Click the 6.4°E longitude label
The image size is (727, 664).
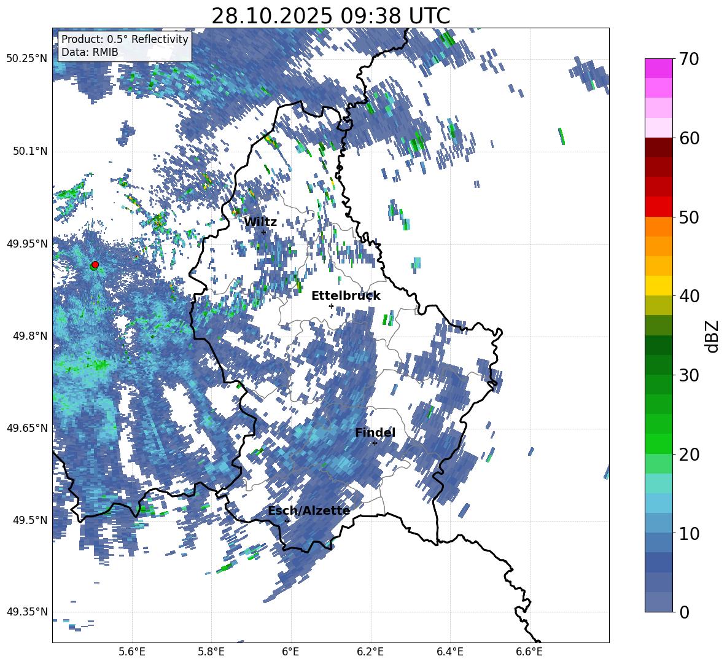450,652
